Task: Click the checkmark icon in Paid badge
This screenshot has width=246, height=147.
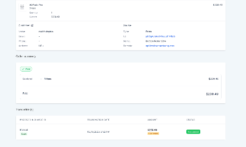Action: click(23, 69)
